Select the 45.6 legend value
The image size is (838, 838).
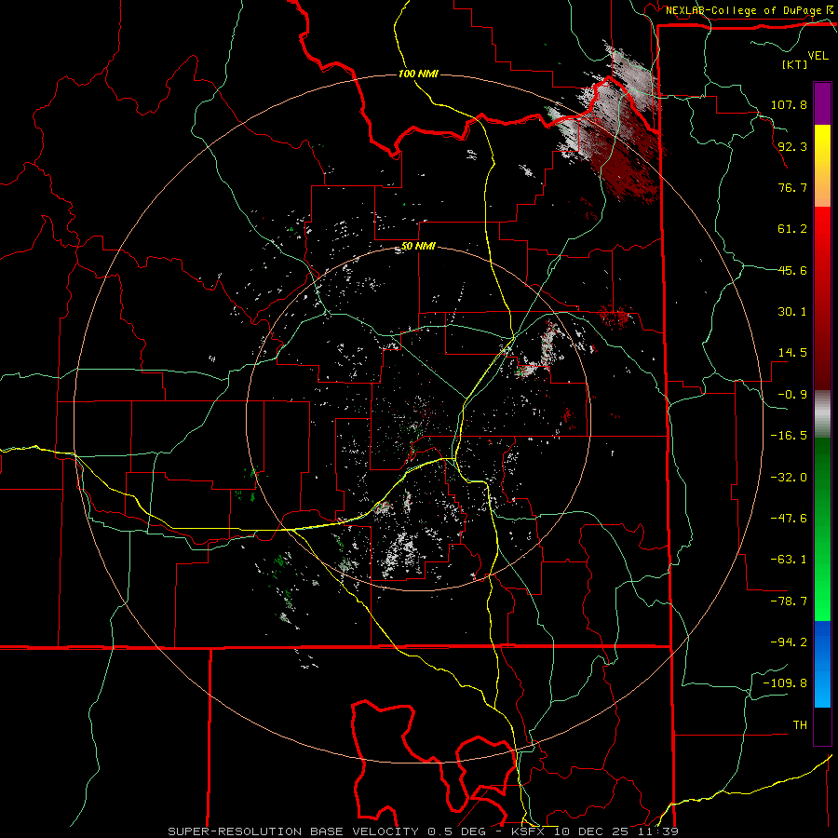[792, 270]
